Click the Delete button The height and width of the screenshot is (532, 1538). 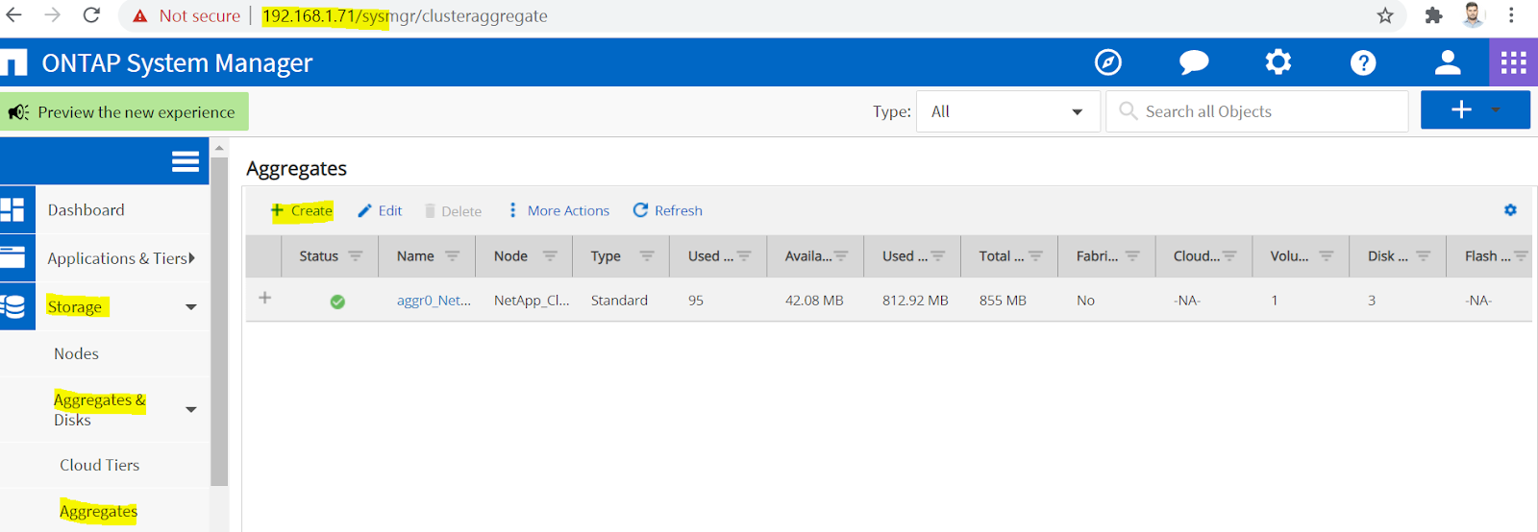[453, 211]
